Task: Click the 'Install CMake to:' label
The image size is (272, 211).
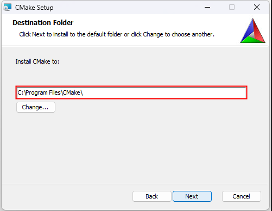Action: click(x=37, y=61)
